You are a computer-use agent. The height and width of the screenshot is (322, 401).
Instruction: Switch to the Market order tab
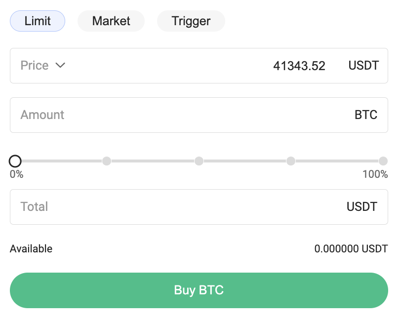tap(111, 21)
